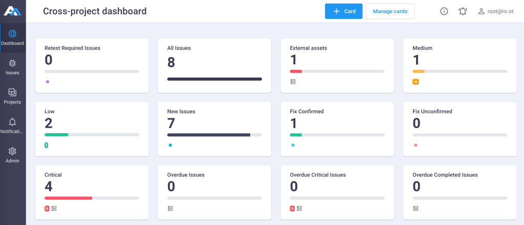The width and height of the screenshot is (524, 225).
Task: Open the Manage cards button
Action: pos(390,11)
